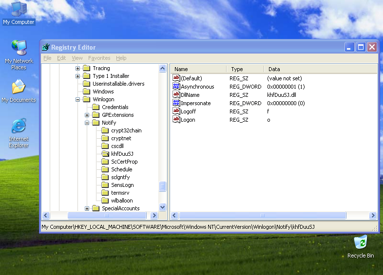The image size is (383, 275).
Task: Click the open khfDuuSJ folder icon
Action: tap(105, 154)
